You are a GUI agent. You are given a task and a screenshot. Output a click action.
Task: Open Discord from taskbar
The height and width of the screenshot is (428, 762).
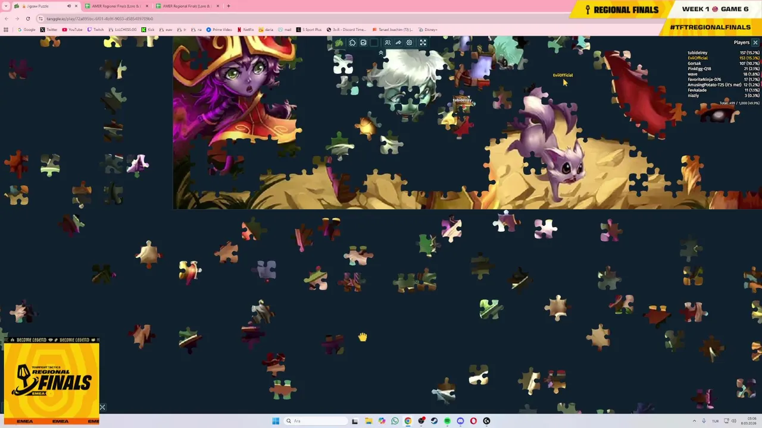point(460,421)
